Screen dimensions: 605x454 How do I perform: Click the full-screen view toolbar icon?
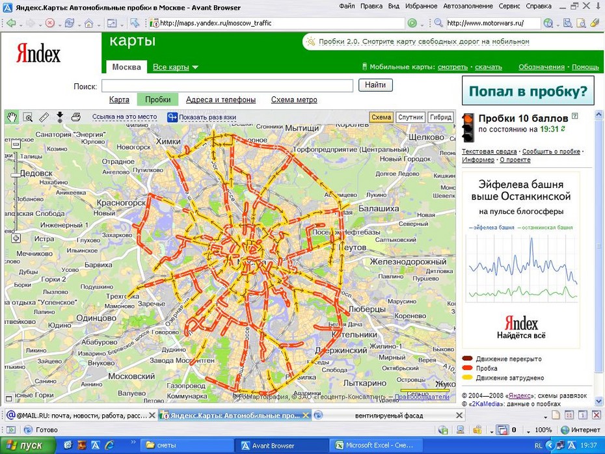point(111,23)
